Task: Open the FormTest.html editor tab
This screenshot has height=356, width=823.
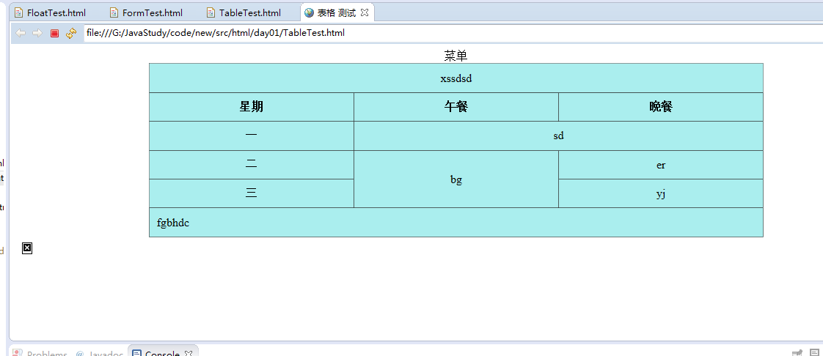Action: coord(152,13)
